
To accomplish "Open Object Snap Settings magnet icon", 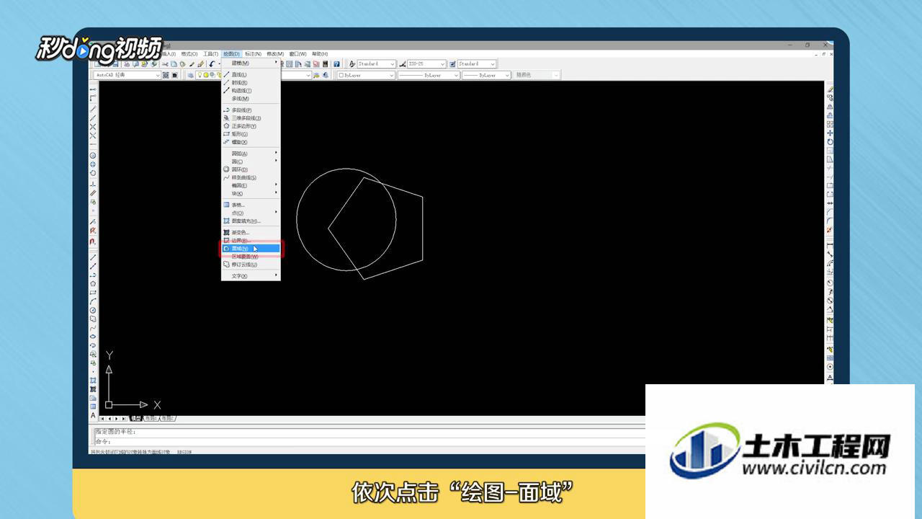I will [93, 243].
